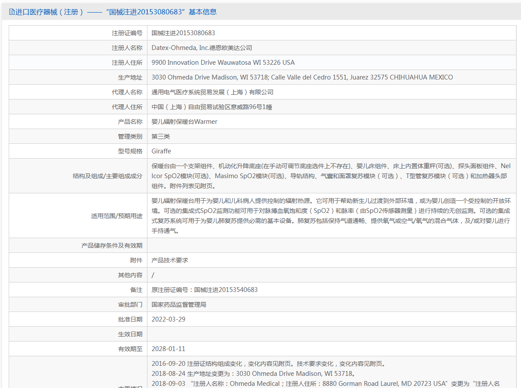Click the 注册人名称 label

point(127,48)
